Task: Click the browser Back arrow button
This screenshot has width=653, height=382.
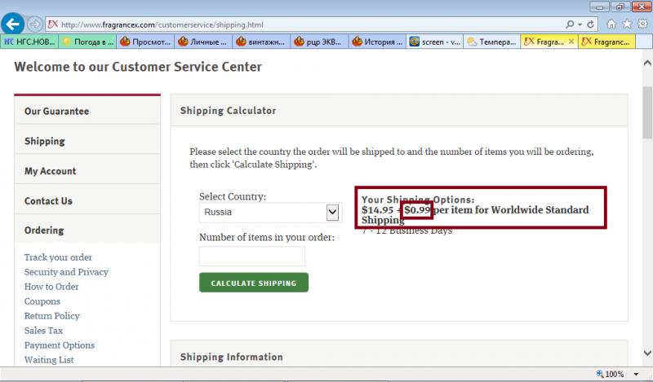Action: [13, 24]
